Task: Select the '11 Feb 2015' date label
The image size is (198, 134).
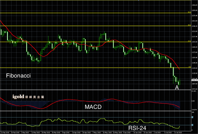Action: pyautogui.click(x=5, y=133)
